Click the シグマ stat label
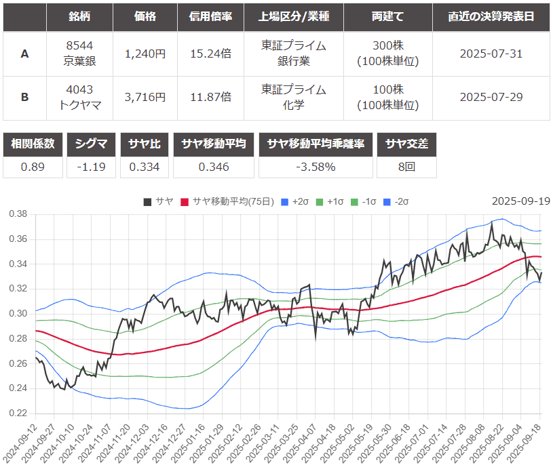 92,144
